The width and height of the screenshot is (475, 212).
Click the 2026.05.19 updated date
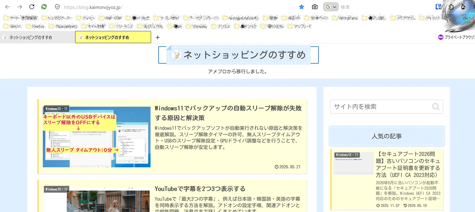pyautogui.click(x=415, y=205)
